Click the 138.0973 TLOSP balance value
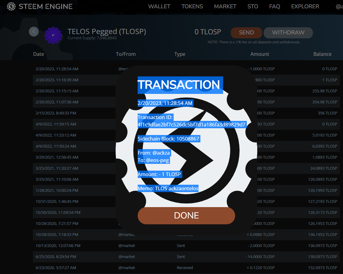This screenshot has width=343, height=274. [323, 257]
